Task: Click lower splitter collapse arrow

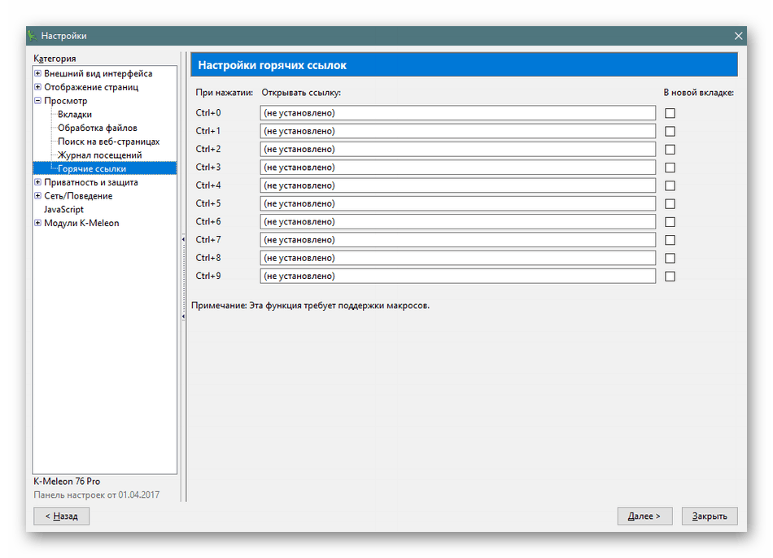Action: pyautogui.click(x=183, y=316)
